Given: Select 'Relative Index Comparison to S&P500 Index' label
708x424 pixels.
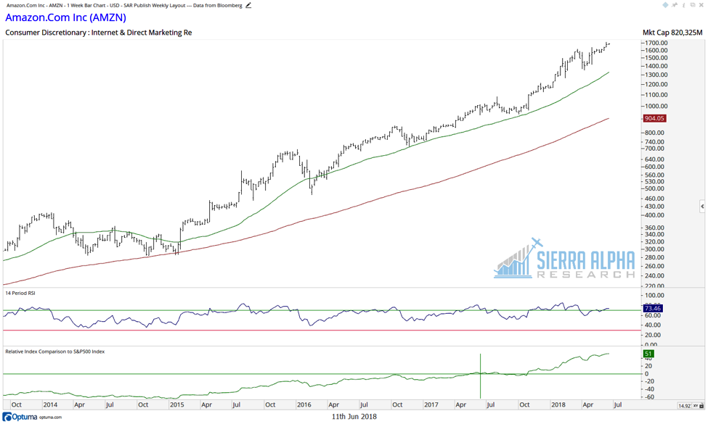Looking at the screenshot, I should [54, 352].
